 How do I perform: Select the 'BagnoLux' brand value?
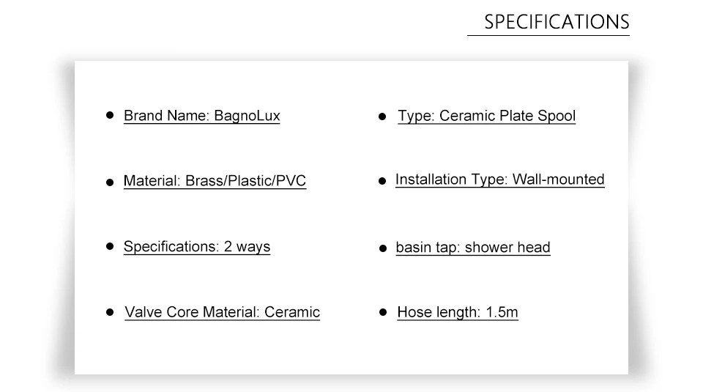point(247,116)
